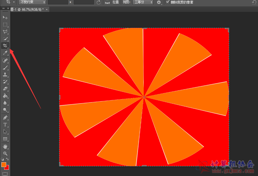
Task: Activate the Crop tool in toolbox
Action: tap(5, 46)
